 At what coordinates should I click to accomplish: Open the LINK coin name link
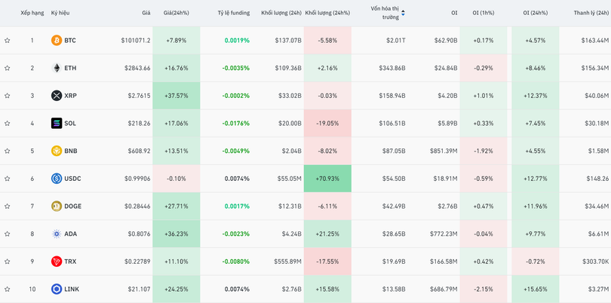pyautogui.click(x=72, y=289)
